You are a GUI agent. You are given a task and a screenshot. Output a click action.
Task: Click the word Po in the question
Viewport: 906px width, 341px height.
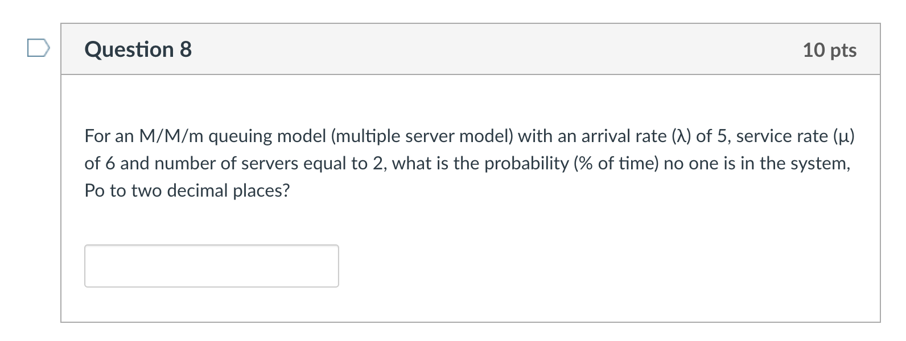coord(94,190)
